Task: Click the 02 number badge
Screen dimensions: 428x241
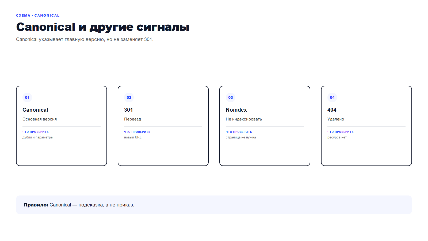Action: tap(129, 97)
